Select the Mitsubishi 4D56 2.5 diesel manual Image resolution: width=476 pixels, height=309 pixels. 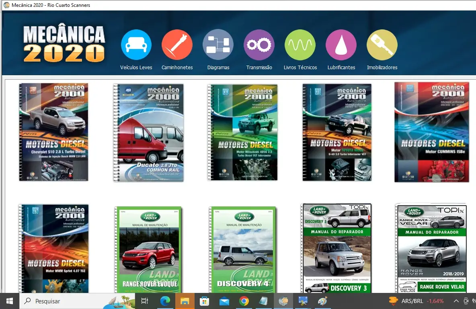(242, 133)
